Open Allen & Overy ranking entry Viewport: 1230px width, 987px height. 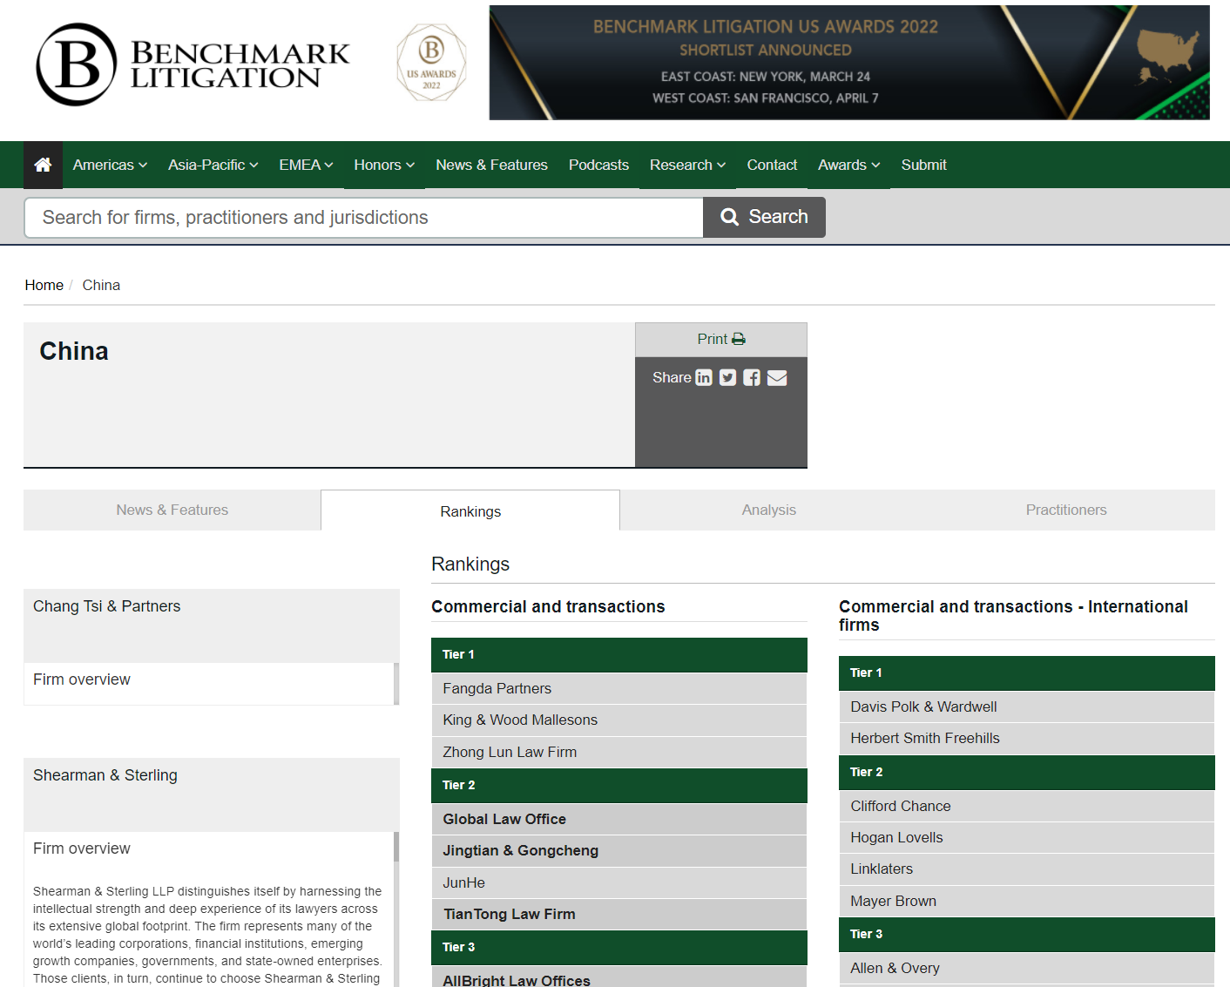coord(1026,968)
